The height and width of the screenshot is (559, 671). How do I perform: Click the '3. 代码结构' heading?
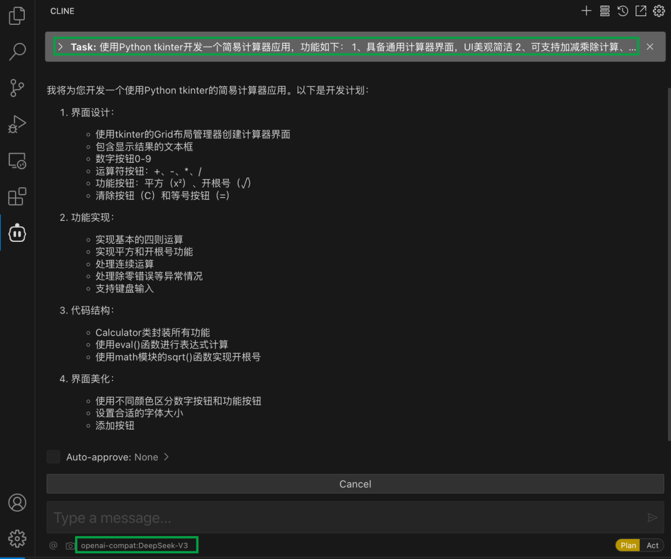[87, 310]
